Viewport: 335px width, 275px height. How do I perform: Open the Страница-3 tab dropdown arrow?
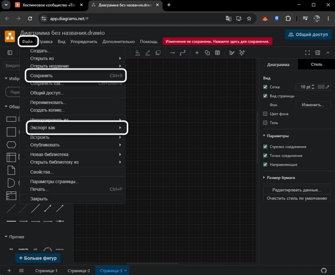[125, 271]
